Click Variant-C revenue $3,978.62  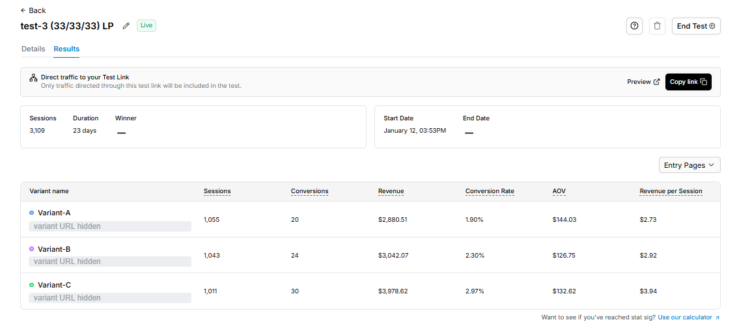click(393, 291)
